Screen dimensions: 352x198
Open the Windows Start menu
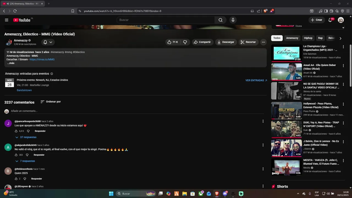(x=111, y=194)
